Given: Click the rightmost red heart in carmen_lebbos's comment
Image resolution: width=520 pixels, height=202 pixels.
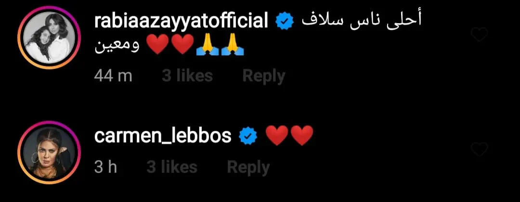Looking at the screenshot, I should [x=302, y=136].
